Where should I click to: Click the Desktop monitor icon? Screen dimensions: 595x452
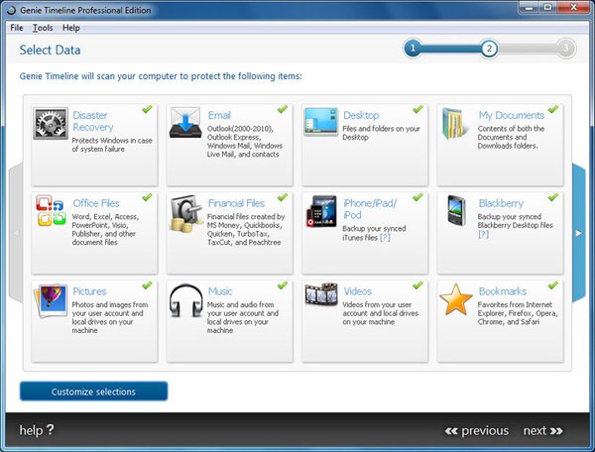click(x=321, y=121)
